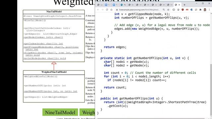The image size is (212, 119).
Task: Click 'private static int getNumberOfFlips' code line
Action: point(144,58)
